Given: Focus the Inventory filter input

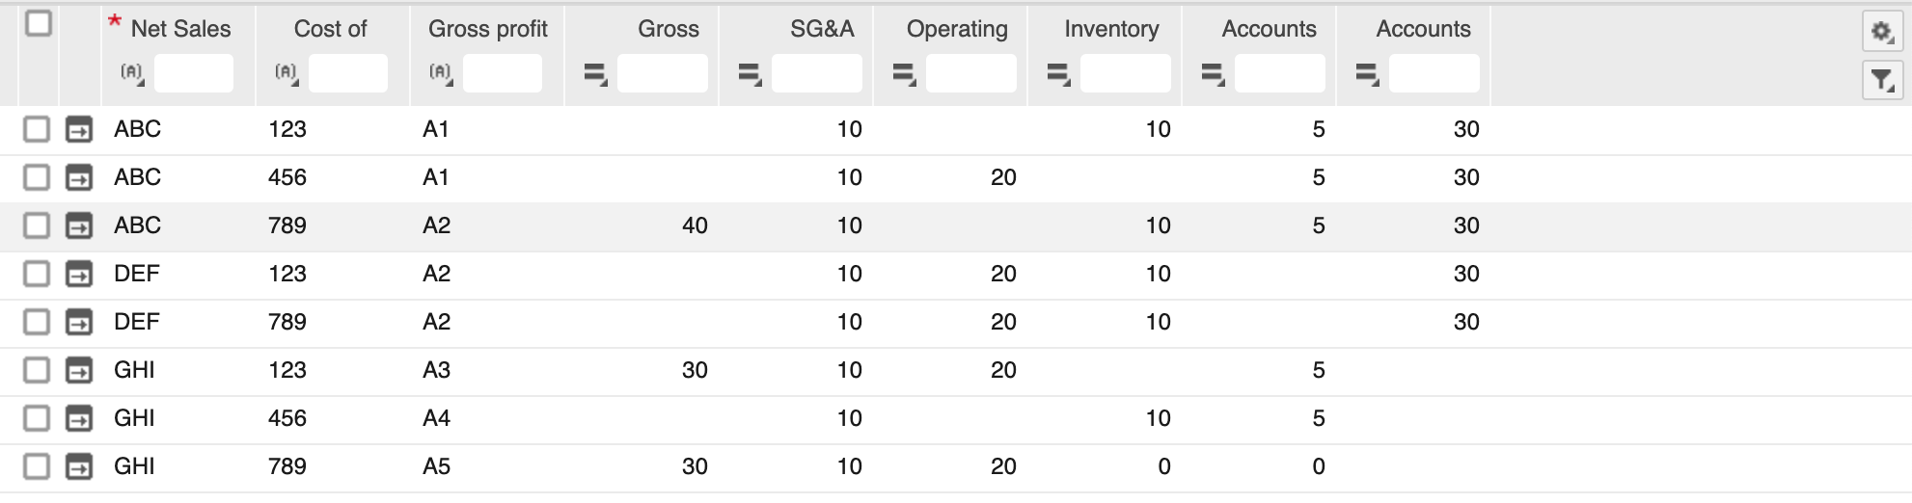Looking at the screenshot, I should pyautogui.click(x=1126, y=73).
